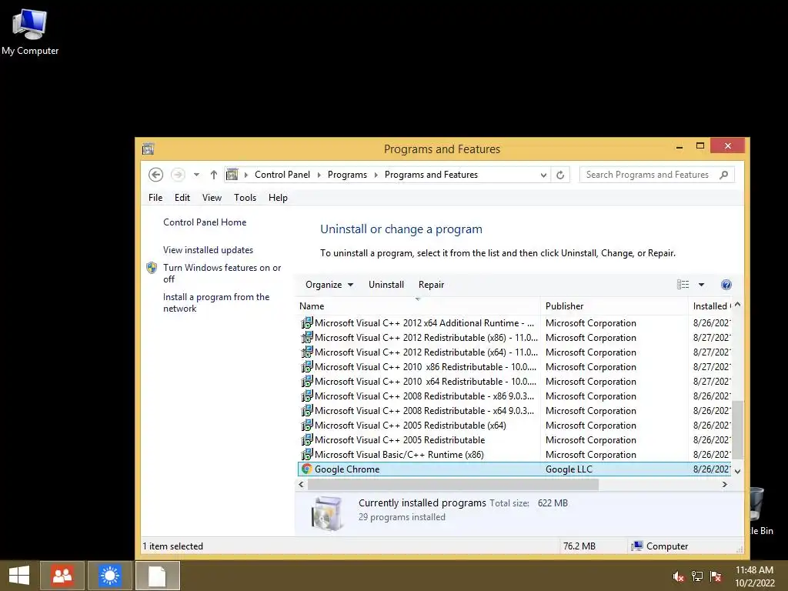
Task: Select Visual C++ 2005 Redistributable (x64) row
Action: click(515, 425)
